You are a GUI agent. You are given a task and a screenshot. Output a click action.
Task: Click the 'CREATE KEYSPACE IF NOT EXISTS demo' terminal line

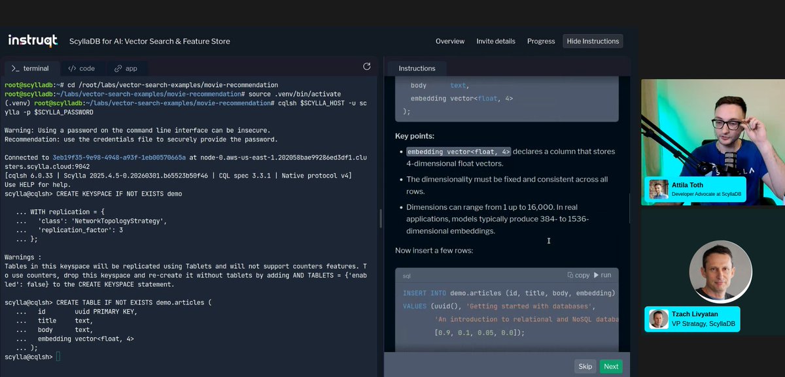tap(93, 194)
